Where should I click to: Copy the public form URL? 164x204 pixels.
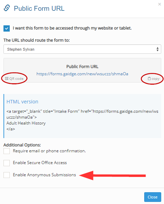click(154, 78)
